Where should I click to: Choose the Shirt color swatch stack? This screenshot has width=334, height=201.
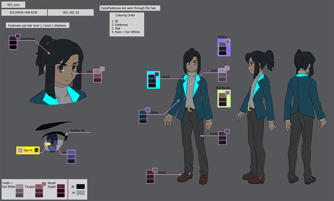pyautogui.click(x=222, y=74)
